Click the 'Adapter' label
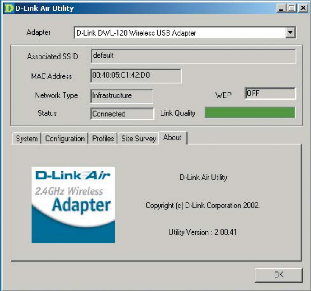This screenshot has height=291, width=311. pos(38,32)
